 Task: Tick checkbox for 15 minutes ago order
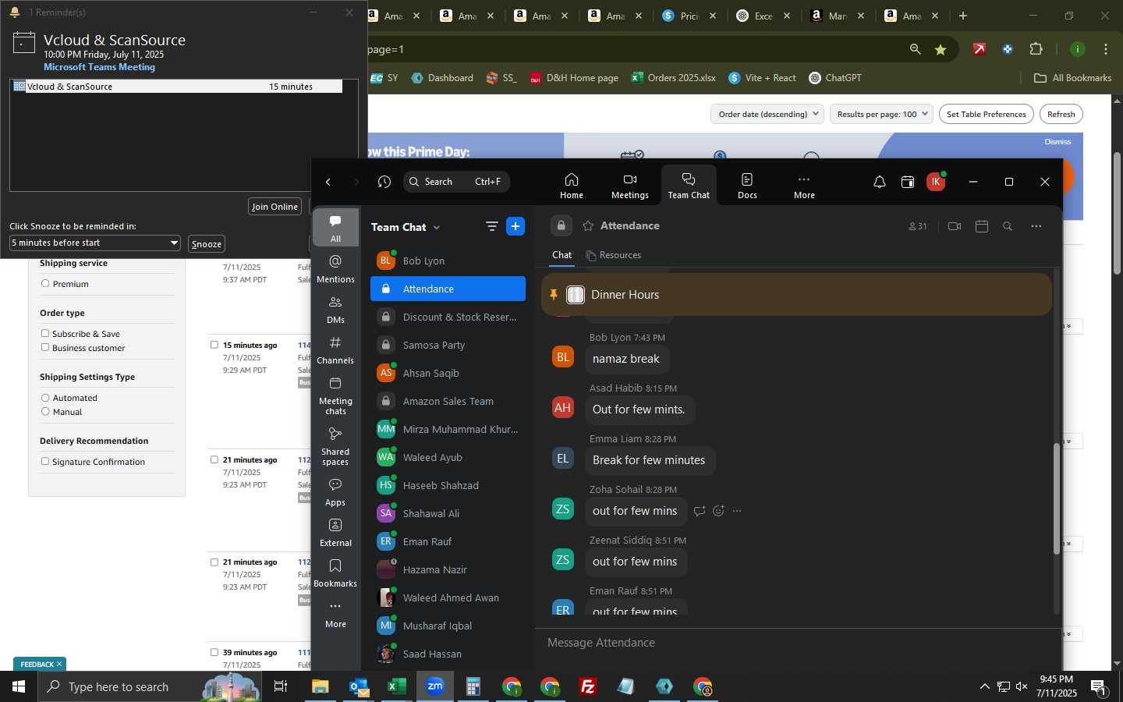coord(214,345)
